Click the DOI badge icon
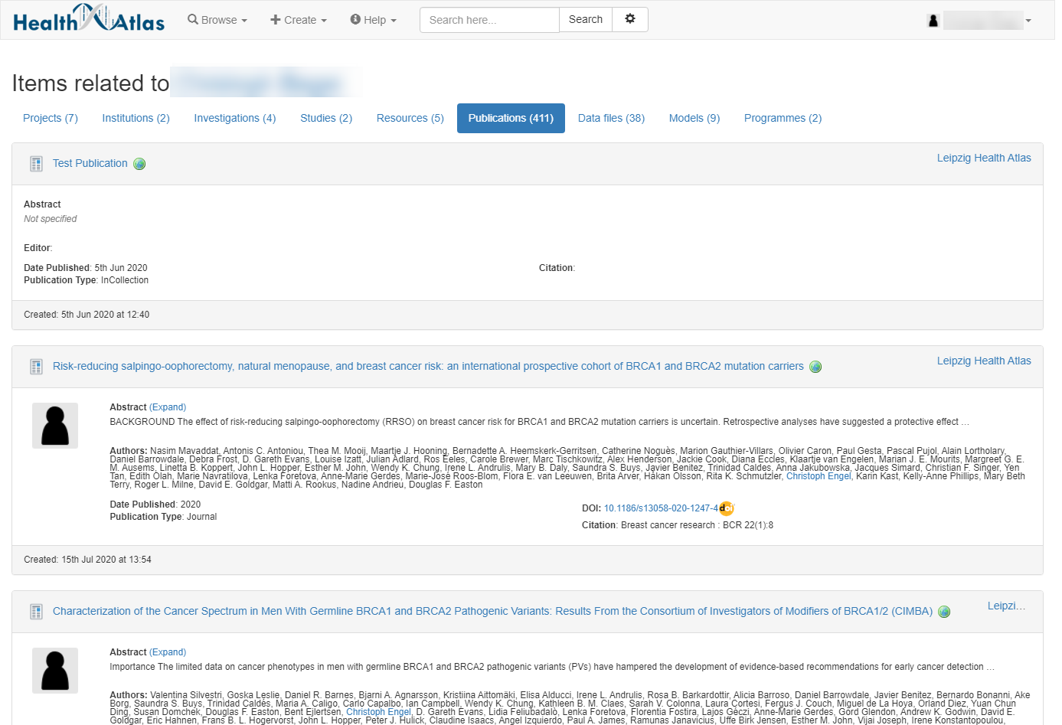This screenshot has height=725, width=1062. click(x=727, y=508)
